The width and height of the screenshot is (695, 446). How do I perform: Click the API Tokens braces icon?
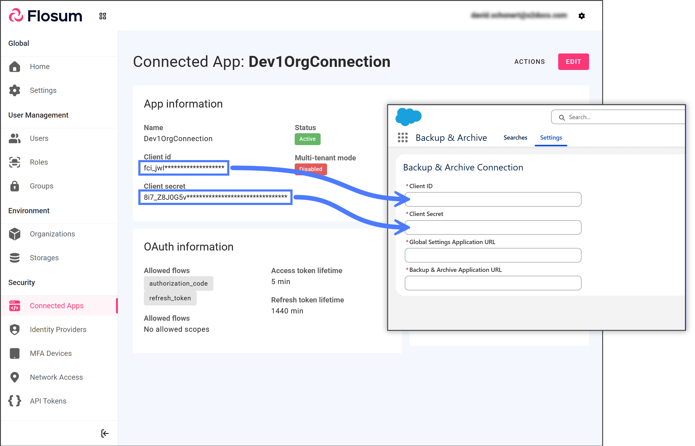click(x=15, y=401)
